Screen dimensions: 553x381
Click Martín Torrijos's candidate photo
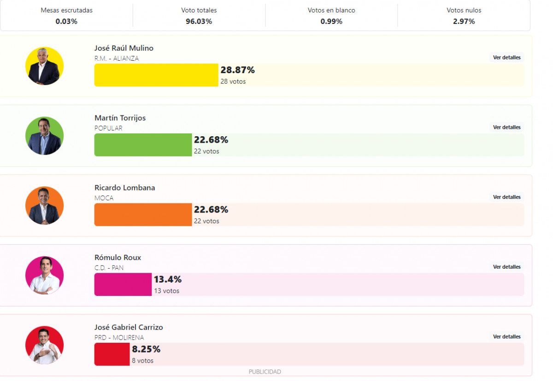coord(44,136)
